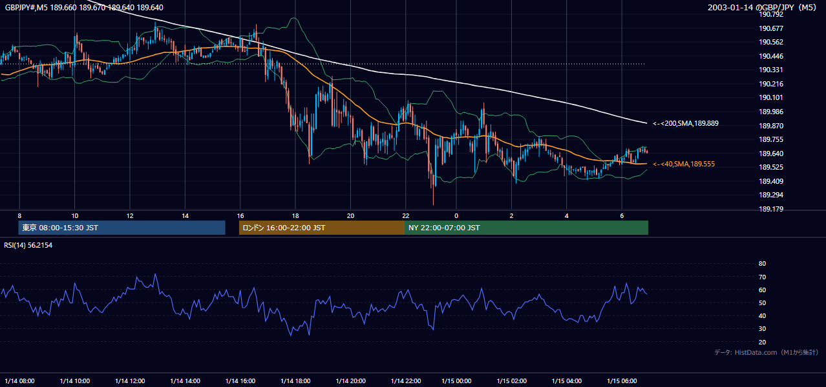Select the NY 22:00-07:00 JST session bar

pyautogui.click(x=526, y=228)
